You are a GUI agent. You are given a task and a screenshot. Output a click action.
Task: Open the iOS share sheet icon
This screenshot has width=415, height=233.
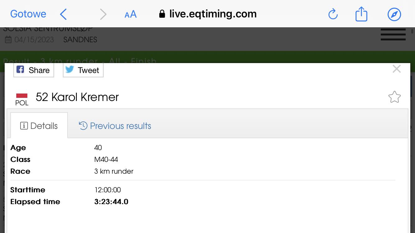pos(361,14)
